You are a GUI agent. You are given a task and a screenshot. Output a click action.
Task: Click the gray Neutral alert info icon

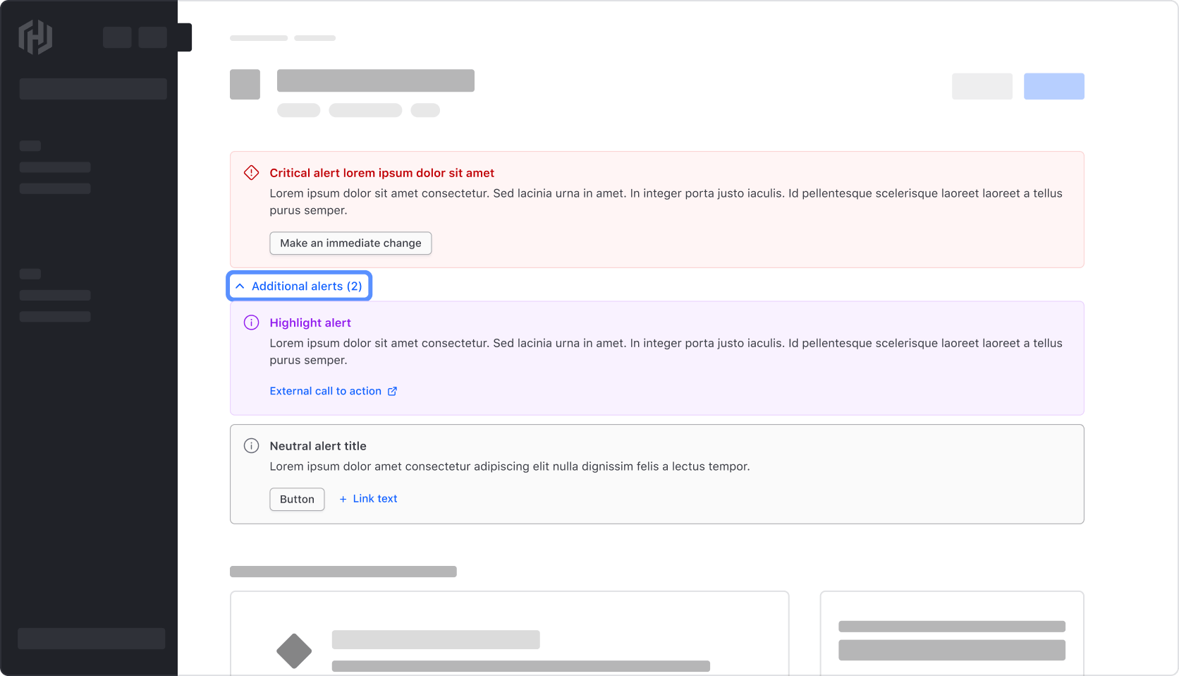click(x=251, y=446)
